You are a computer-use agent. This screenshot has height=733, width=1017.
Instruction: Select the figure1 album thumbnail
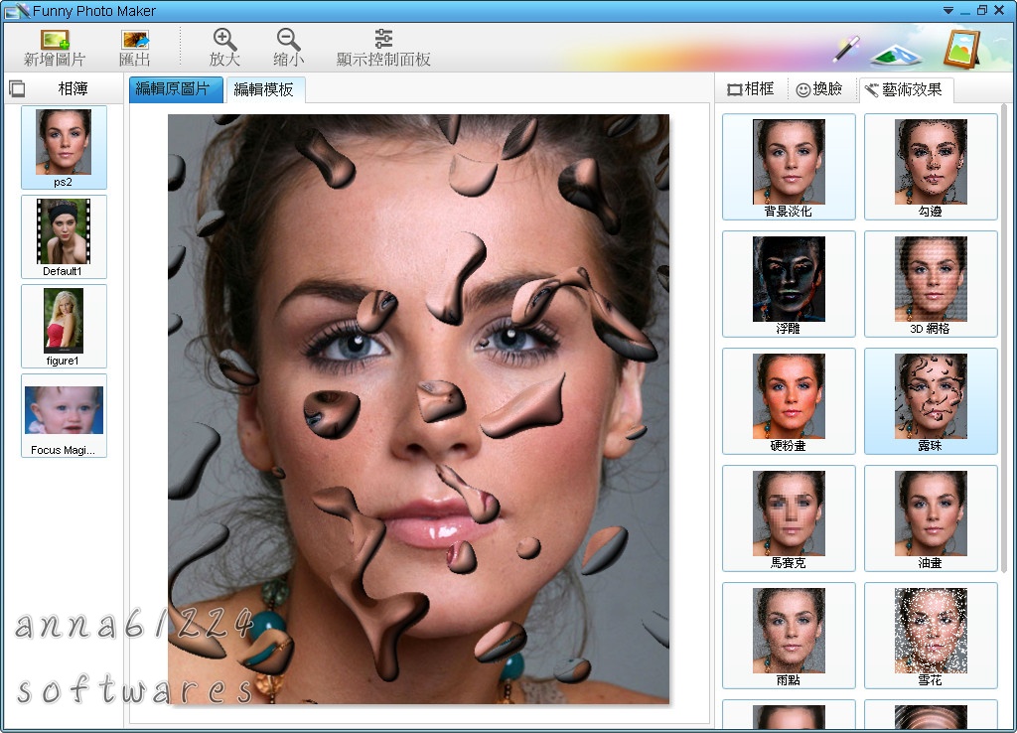64,327
